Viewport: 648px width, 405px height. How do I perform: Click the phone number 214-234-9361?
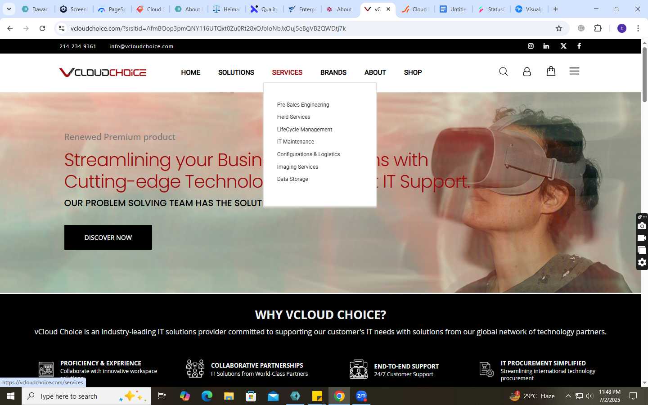coord(78,46)
